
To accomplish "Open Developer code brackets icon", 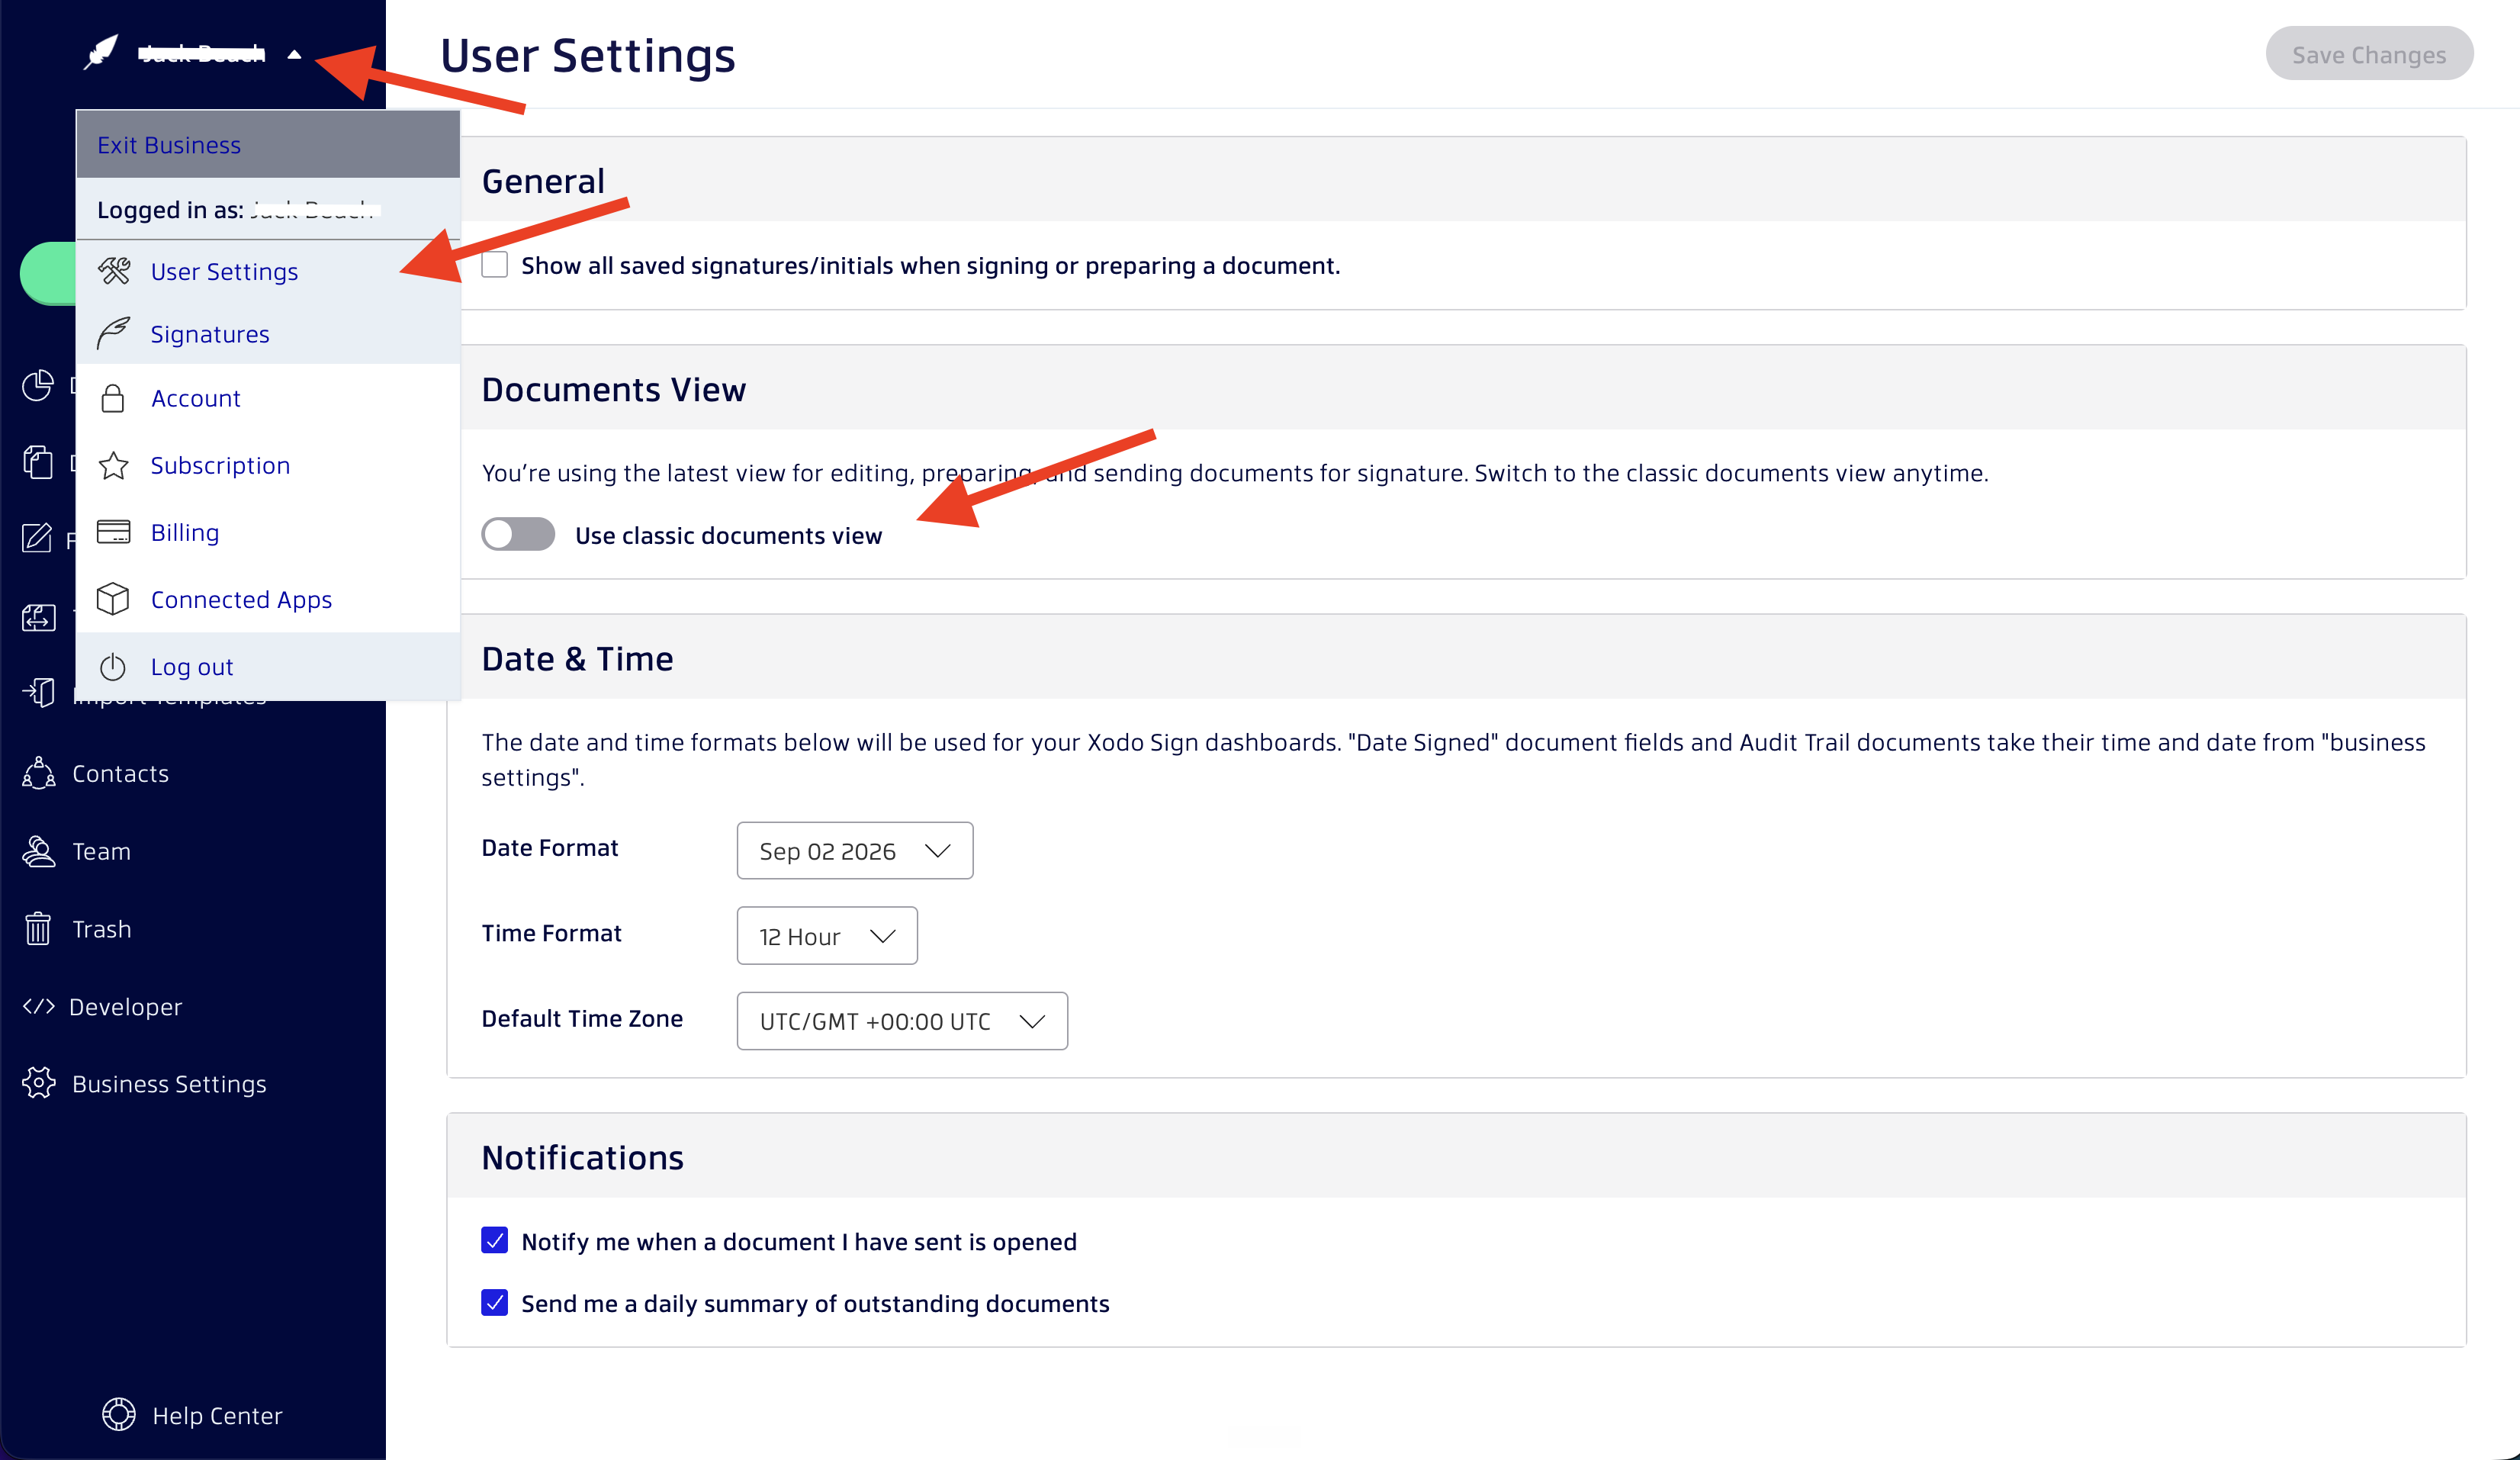I will (x=38, y=1006).
